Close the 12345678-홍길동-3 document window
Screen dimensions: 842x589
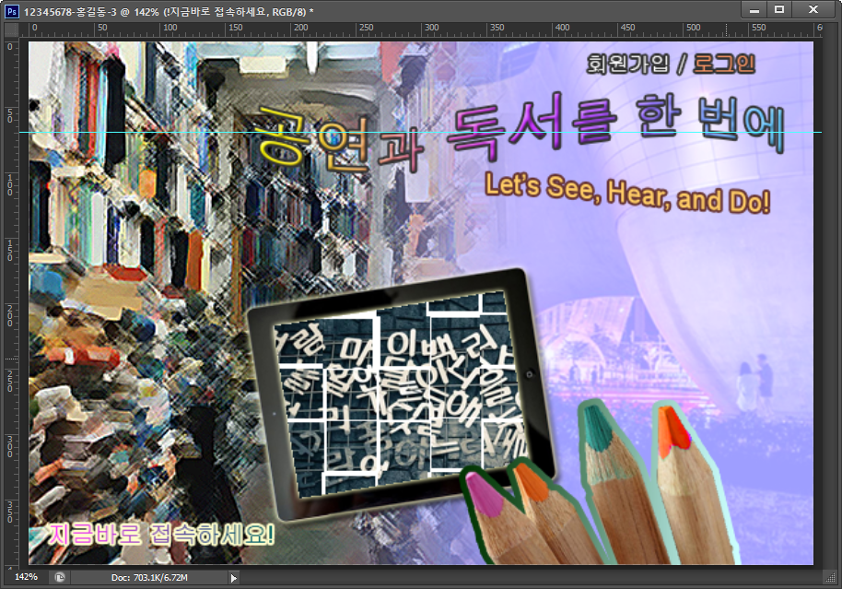click(x=814, y=9)
